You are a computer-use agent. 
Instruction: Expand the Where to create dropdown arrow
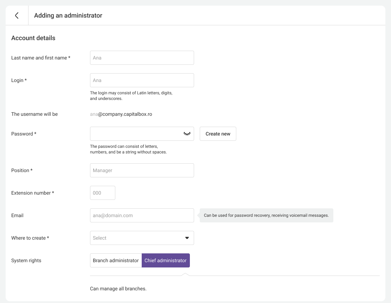tap(187, 238)
